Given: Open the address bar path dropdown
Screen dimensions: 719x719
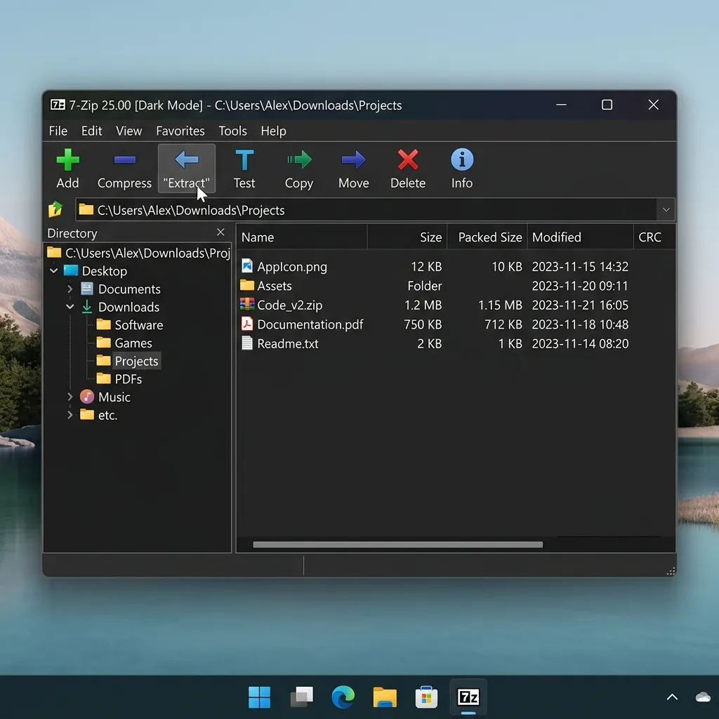Looking at the screenshot, I should tap(666, 209).
